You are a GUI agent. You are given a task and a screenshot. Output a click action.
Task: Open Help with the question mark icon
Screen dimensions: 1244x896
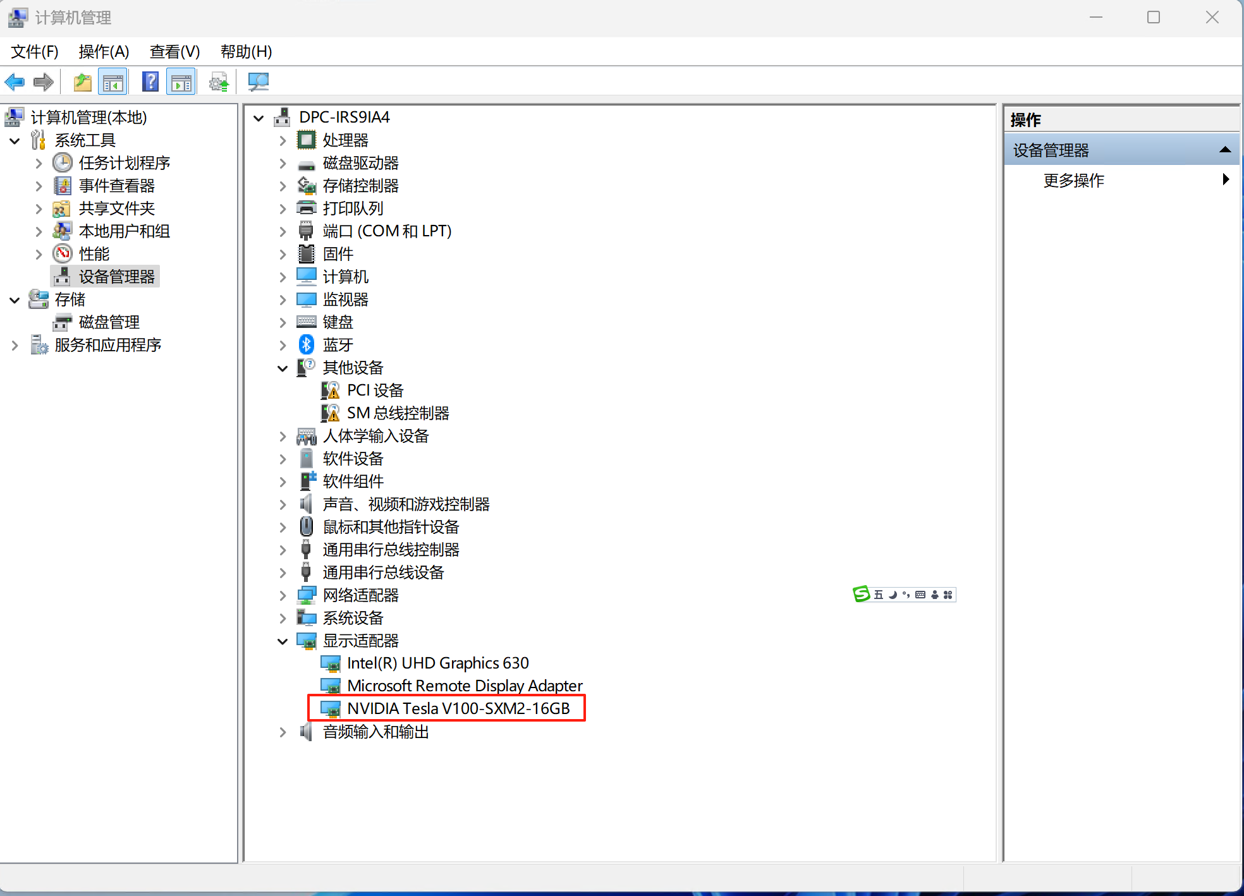click(150, 82)
